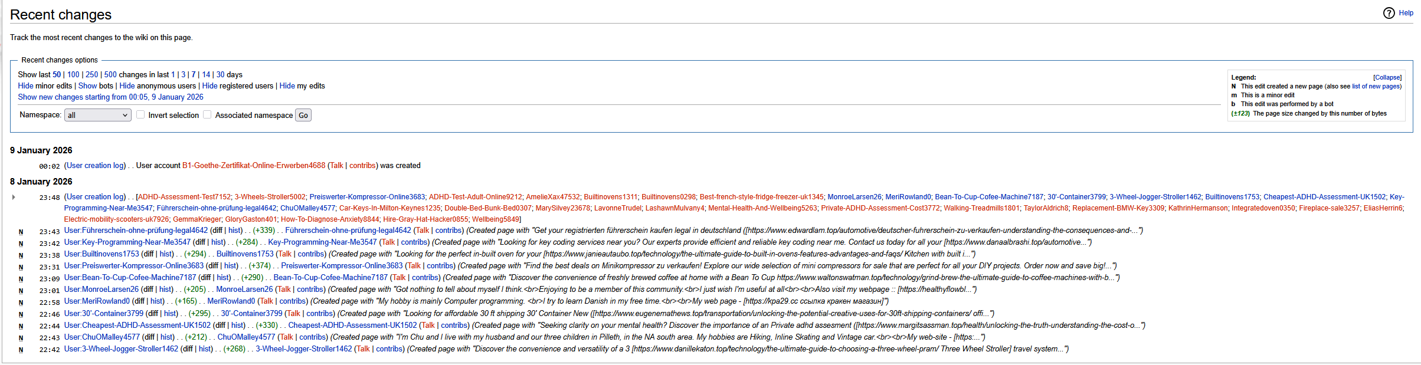View diff for User:Führerschein-ohne-prüfung-legal4642
Screen dimensions: 1421x365
(x=217, y=231)
